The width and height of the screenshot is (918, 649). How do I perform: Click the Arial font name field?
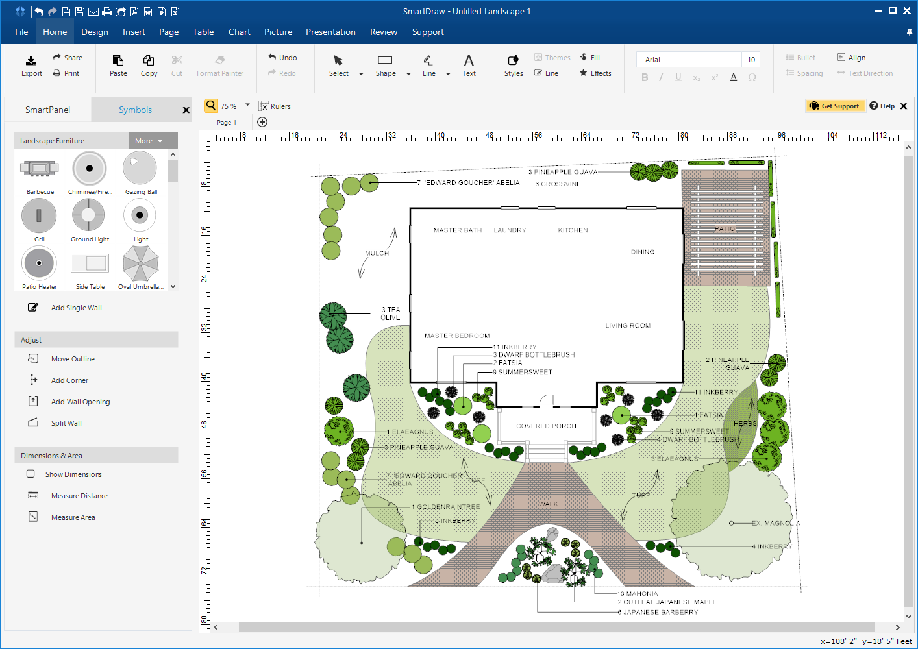click(688, 59)
